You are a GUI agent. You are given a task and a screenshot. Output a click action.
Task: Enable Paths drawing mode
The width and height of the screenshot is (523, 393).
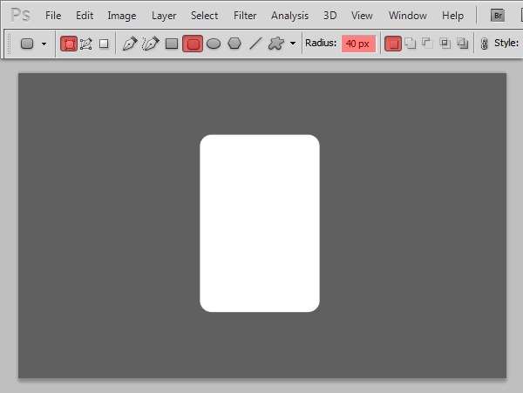click(x=86, y=44)
